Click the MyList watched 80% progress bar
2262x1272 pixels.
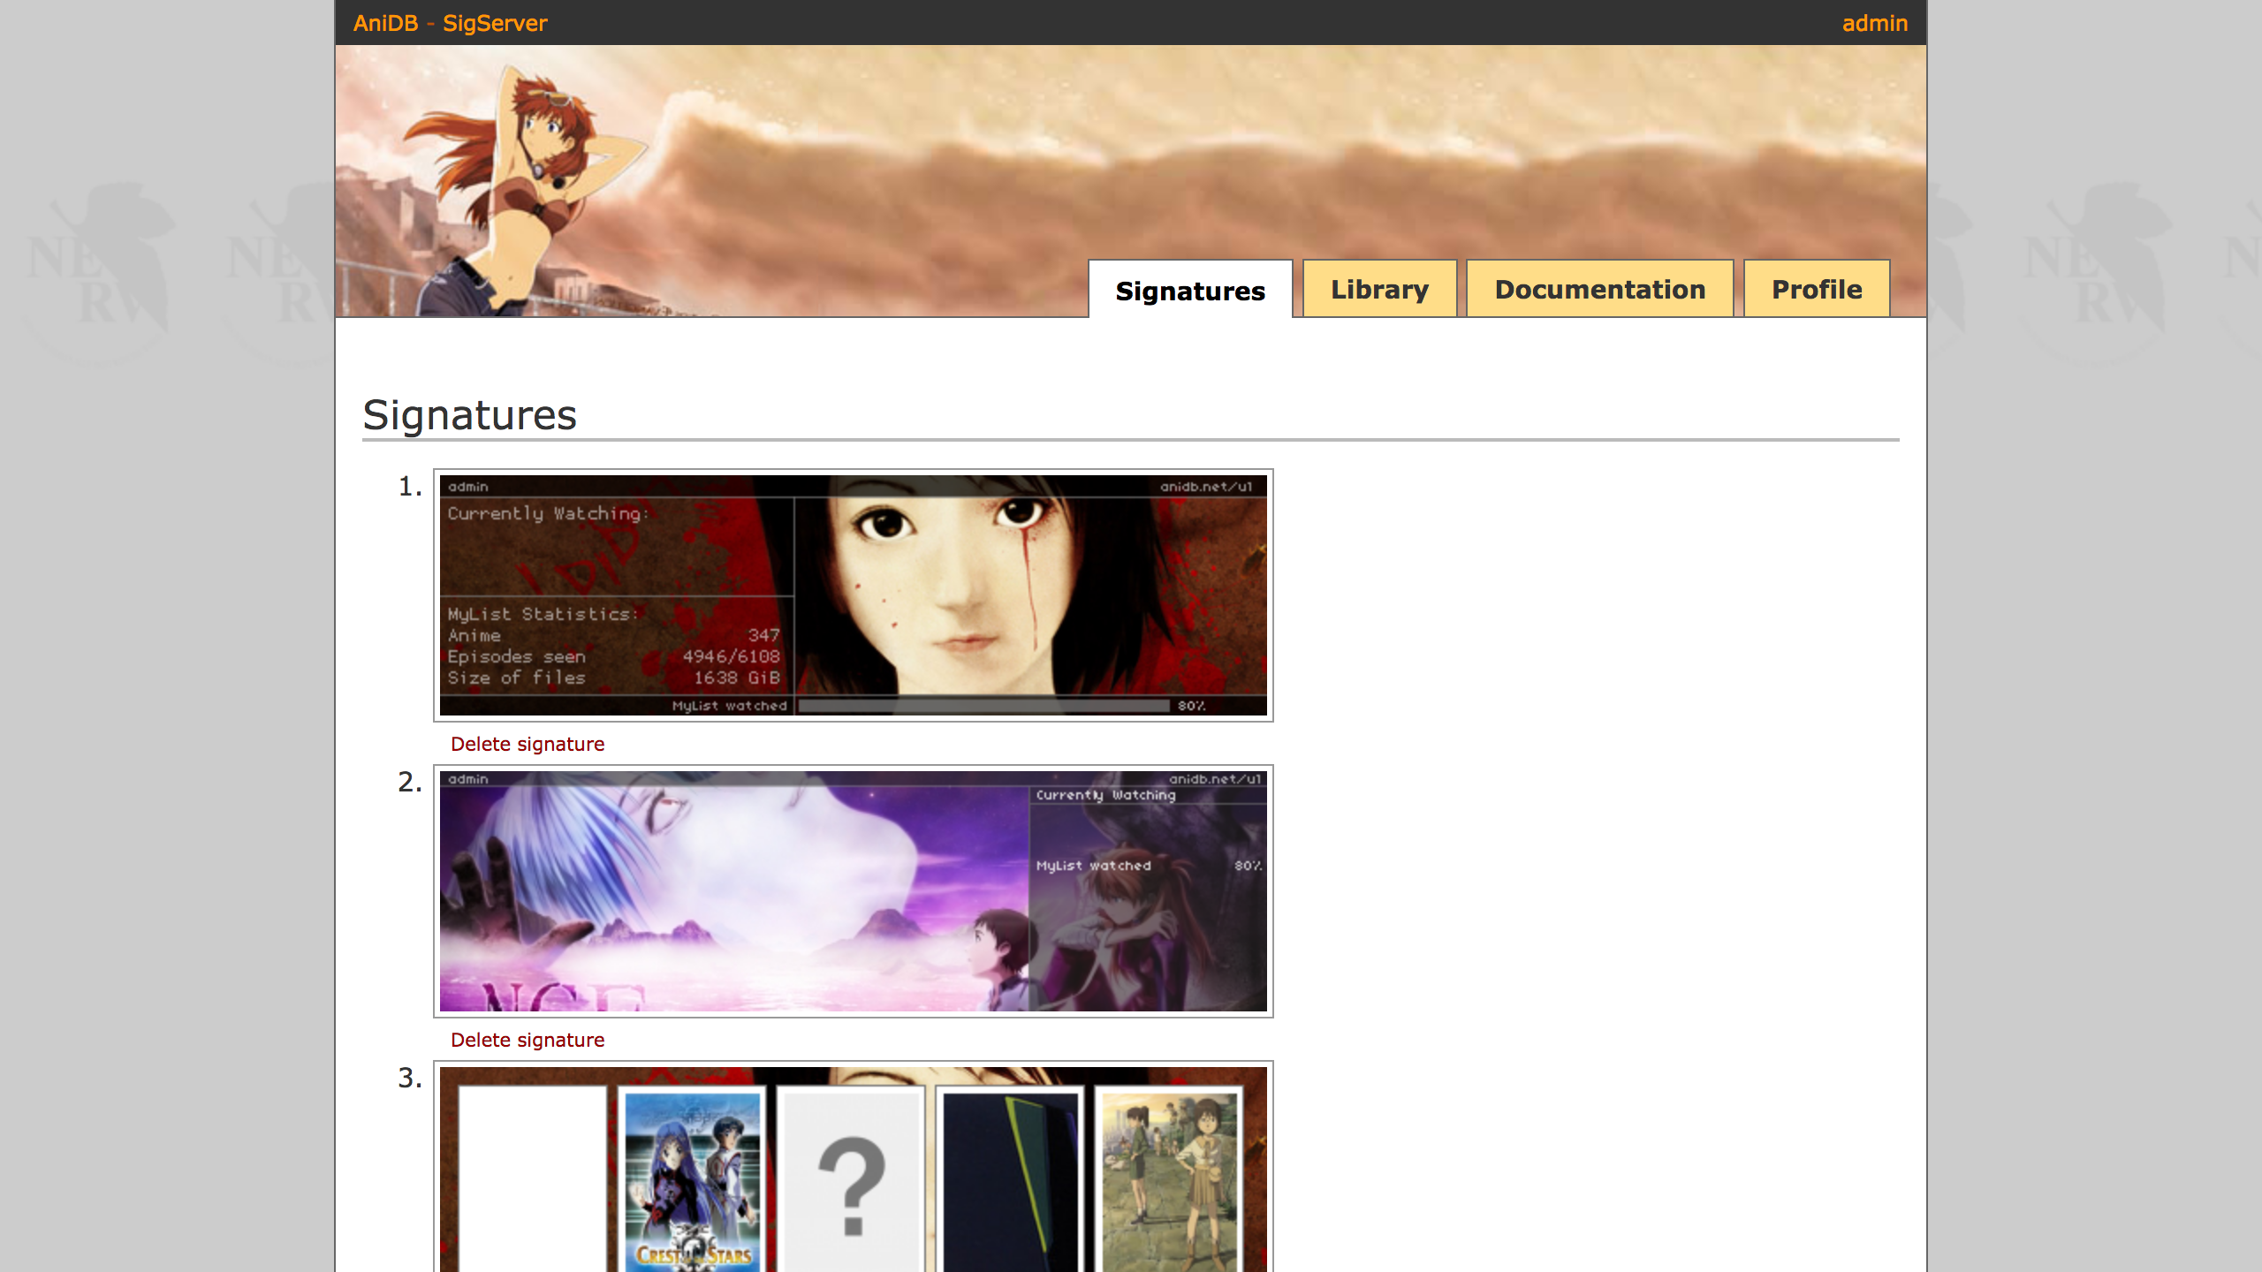click(984, 706)
